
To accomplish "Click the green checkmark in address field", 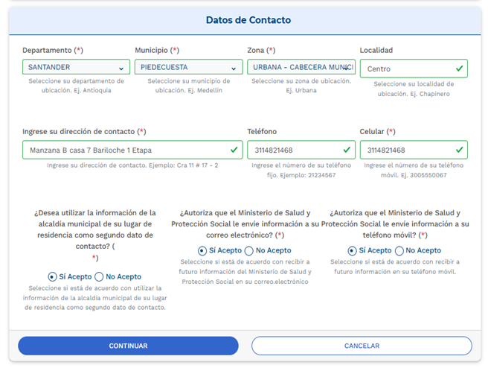I will tap(234, 150).
